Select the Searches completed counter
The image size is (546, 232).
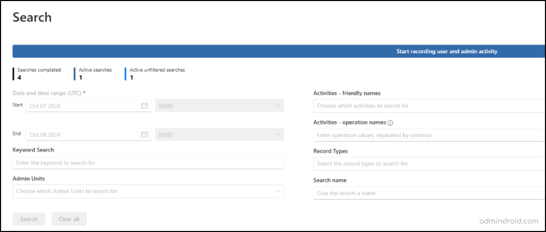coord(38,73)
